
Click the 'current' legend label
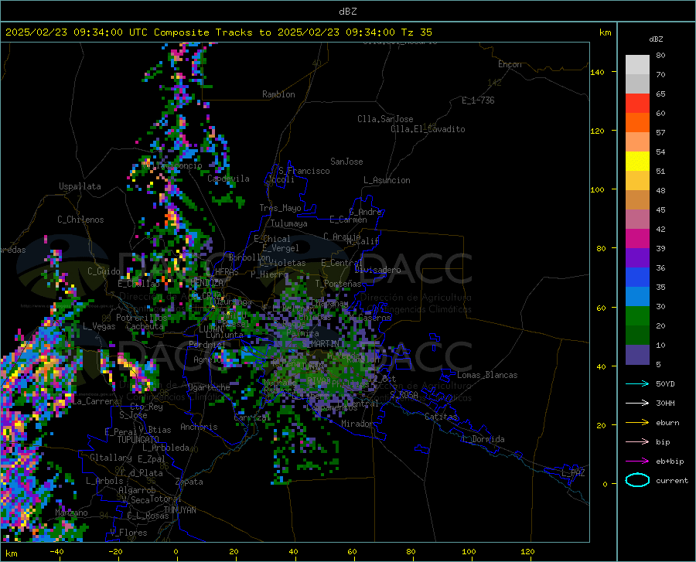pyautogui.click(x=672, y=480)
